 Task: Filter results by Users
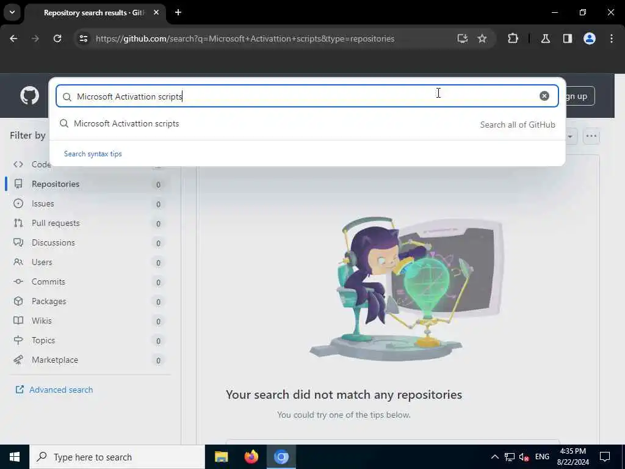coord(89,262)
